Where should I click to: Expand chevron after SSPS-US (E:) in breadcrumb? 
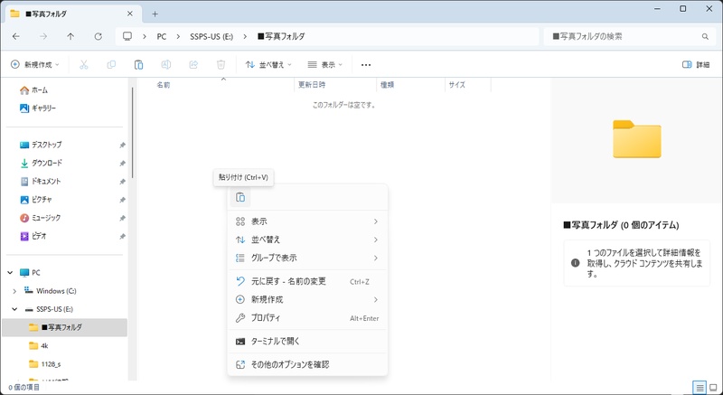(x=245, y=36)
